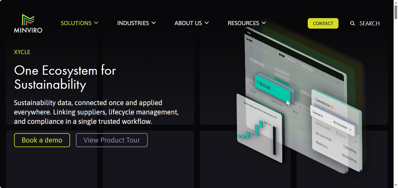This screenshot has width=398, height=188.
Task: Click the drag handle on the Comminution panel
Action: [314, 98]
